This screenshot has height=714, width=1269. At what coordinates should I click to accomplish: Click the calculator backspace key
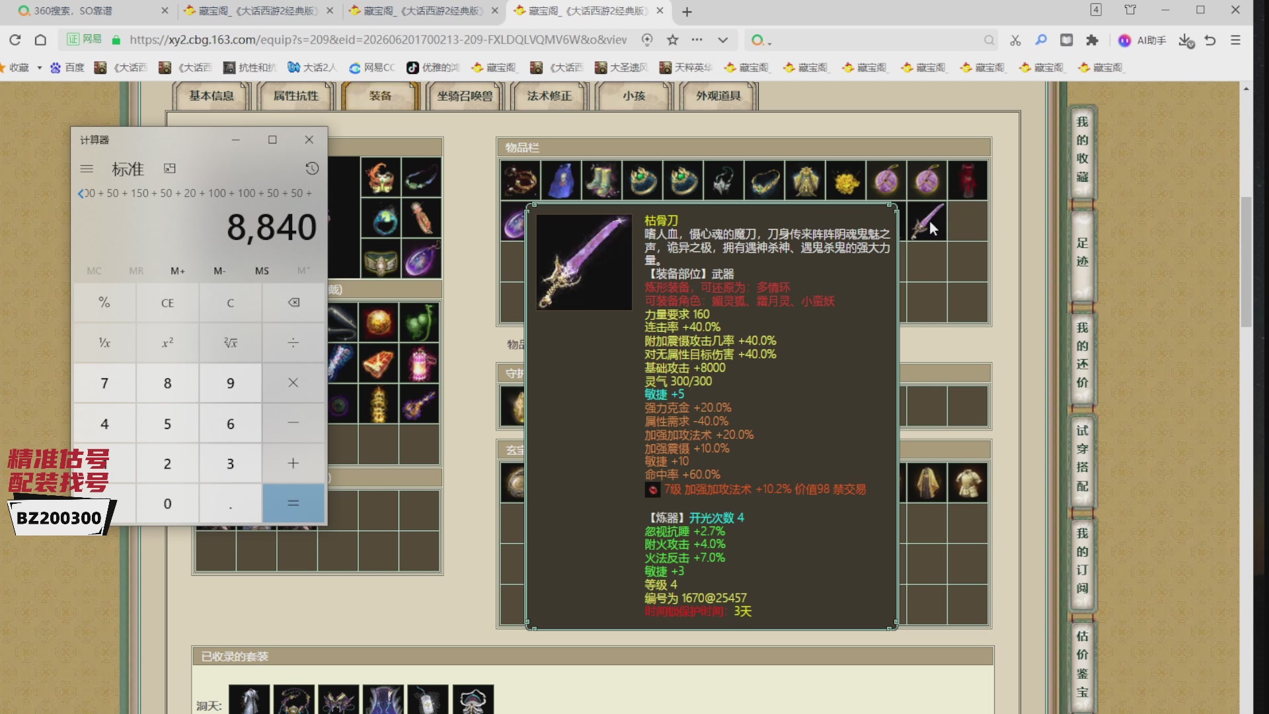(293, 303)
